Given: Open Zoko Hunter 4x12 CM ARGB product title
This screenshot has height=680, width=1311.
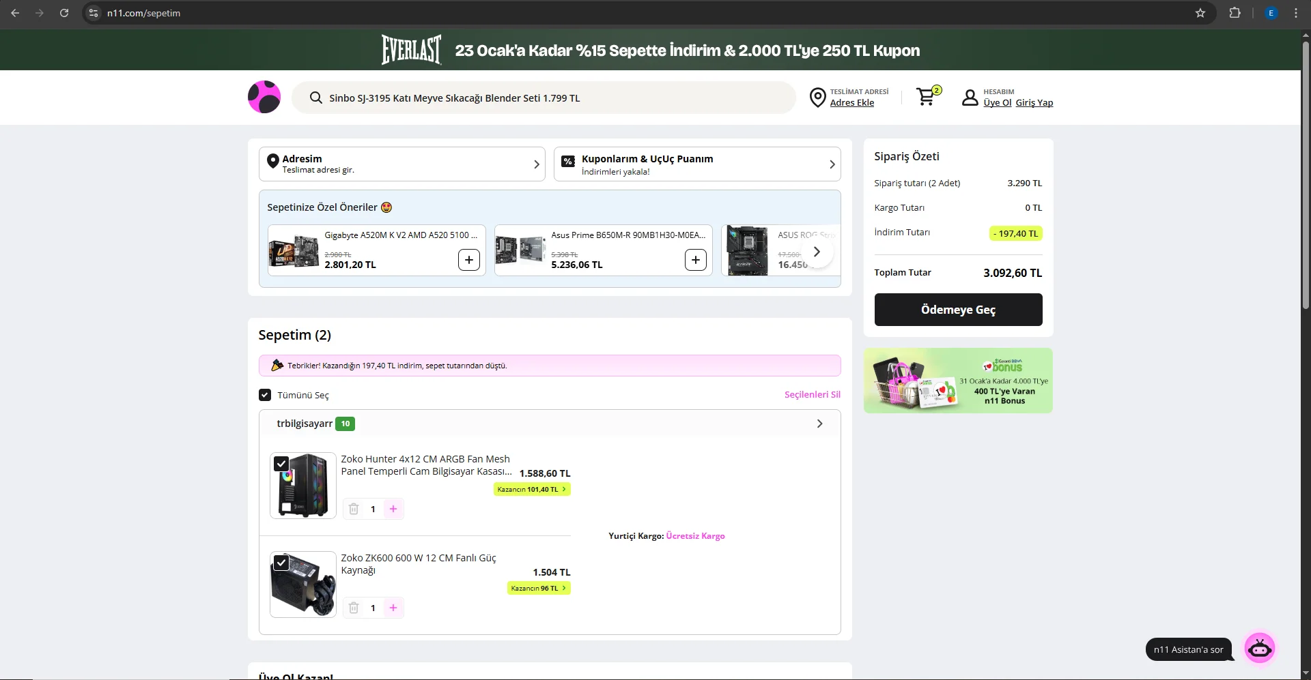Looking at the screenshot, I should (426, 465).
